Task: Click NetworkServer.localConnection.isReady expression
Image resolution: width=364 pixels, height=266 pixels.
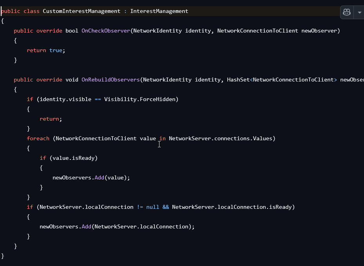Action: click(232, 207)
